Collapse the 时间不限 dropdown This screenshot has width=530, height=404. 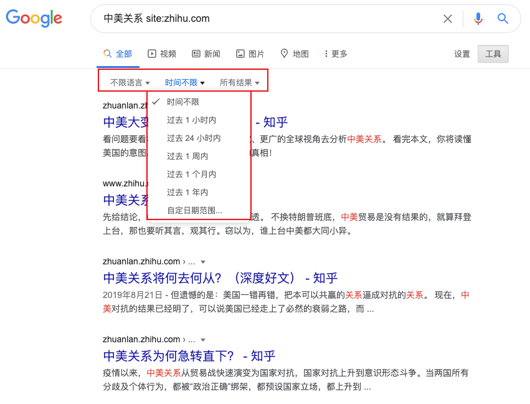point(184,82)
